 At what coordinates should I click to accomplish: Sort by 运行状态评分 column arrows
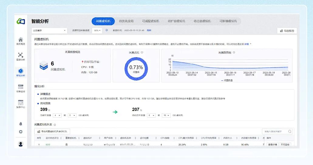[61, 138]
